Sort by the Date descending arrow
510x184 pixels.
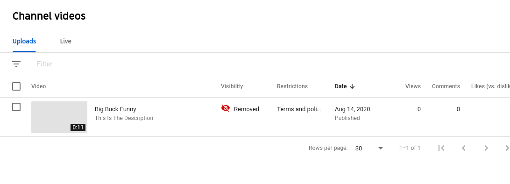click(x=352, y=86)
